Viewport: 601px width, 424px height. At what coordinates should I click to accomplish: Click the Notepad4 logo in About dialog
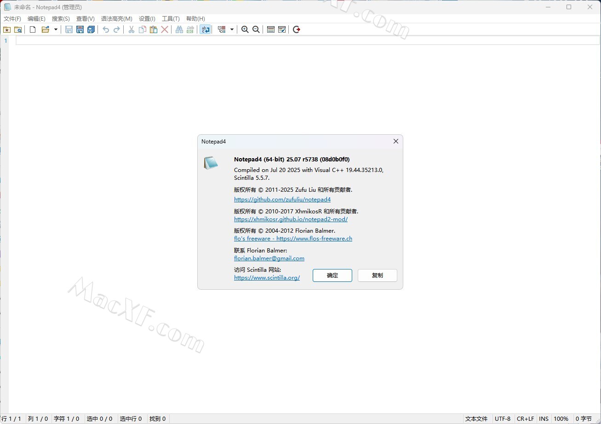(211, 163)
